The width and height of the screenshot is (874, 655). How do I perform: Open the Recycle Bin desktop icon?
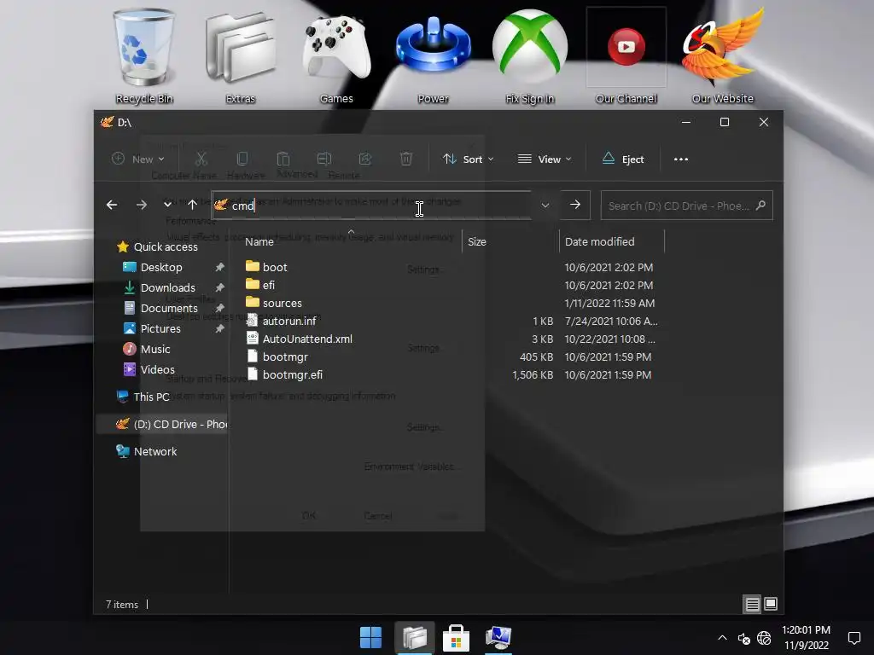pos(143,55)
